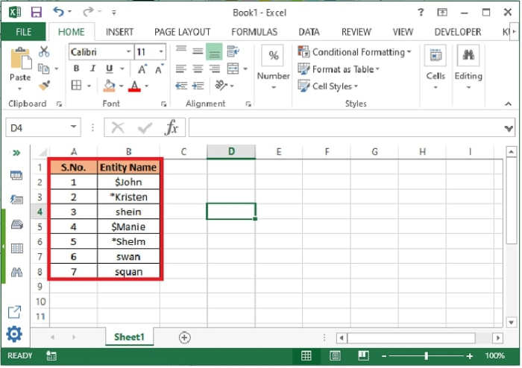Screen dimensions: 522x368
Task: Toggle bottom align, highlighted green
Action: coord(214,52)
